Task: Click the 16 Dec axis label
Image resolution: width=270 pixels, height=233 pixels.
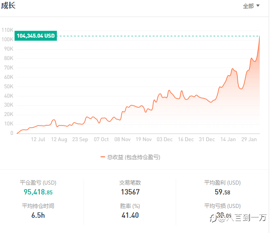Action: click(186, 139)
